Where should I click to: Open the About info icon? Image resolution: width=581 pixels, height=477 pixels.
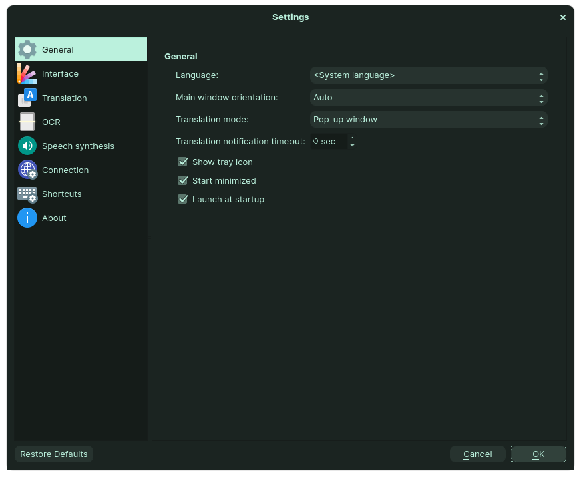(x=27, y=218)
